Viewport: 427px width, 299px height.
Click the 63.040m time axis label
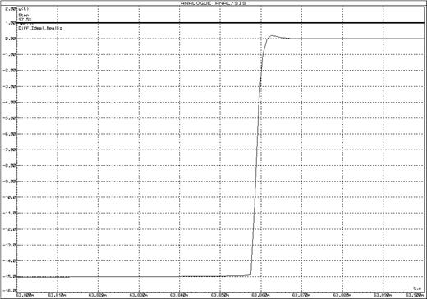(179, 295)
